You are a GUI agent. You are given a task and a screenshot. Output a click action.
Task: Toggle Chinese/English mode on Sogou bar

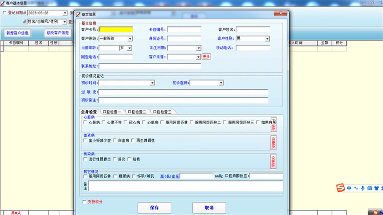pos(349,188)
